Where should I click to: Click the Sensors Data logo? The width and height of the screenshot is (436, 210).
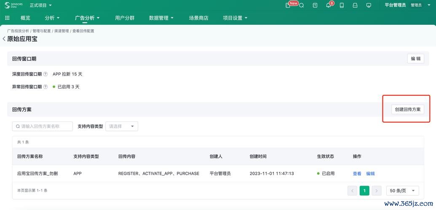[14, 5]
